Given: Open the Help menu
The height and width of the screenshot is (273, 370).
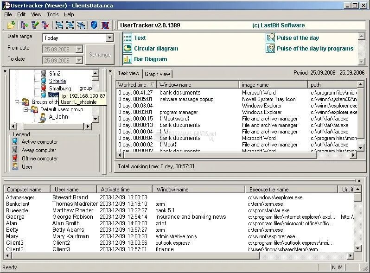Looking at the screenshot, I should tap(69, 14).
